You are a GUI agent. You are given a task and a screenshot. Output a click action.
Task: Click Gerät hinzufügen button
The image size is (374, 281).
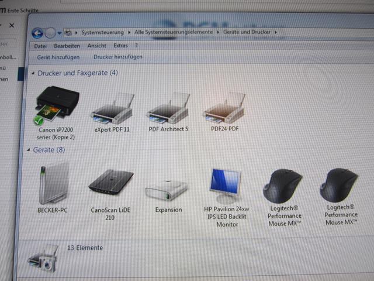click(x=58, y=57)
